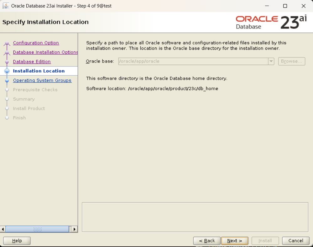Click the Finish step label
The image size is (313, 247).
19,118
